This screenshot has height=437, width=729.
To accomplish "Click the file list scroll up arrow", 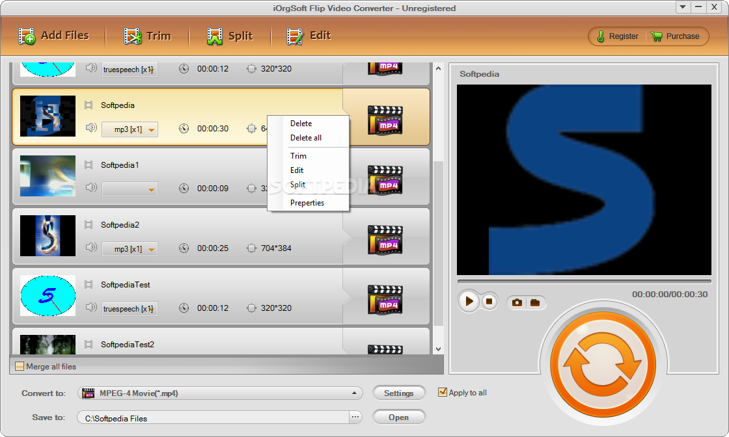I will tap(439, 68).
